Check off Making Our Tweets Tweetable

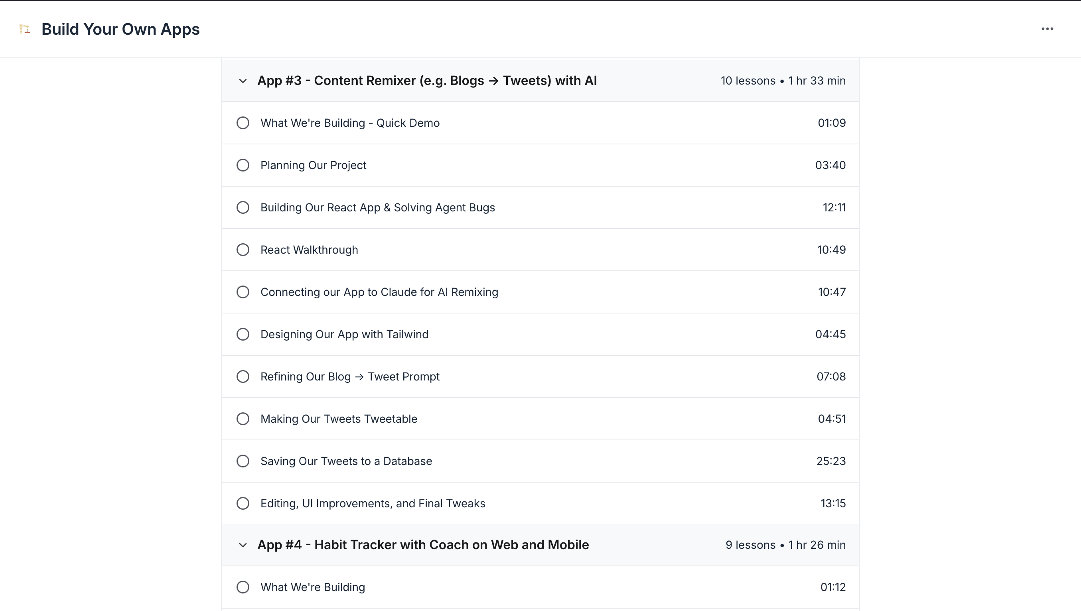[x=243, y=419]
